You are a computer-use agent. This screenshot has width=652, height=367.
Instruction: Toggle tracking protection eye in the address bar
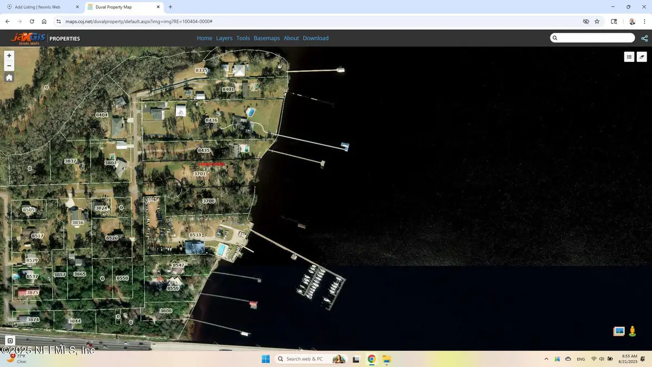[x=586, y=21]
